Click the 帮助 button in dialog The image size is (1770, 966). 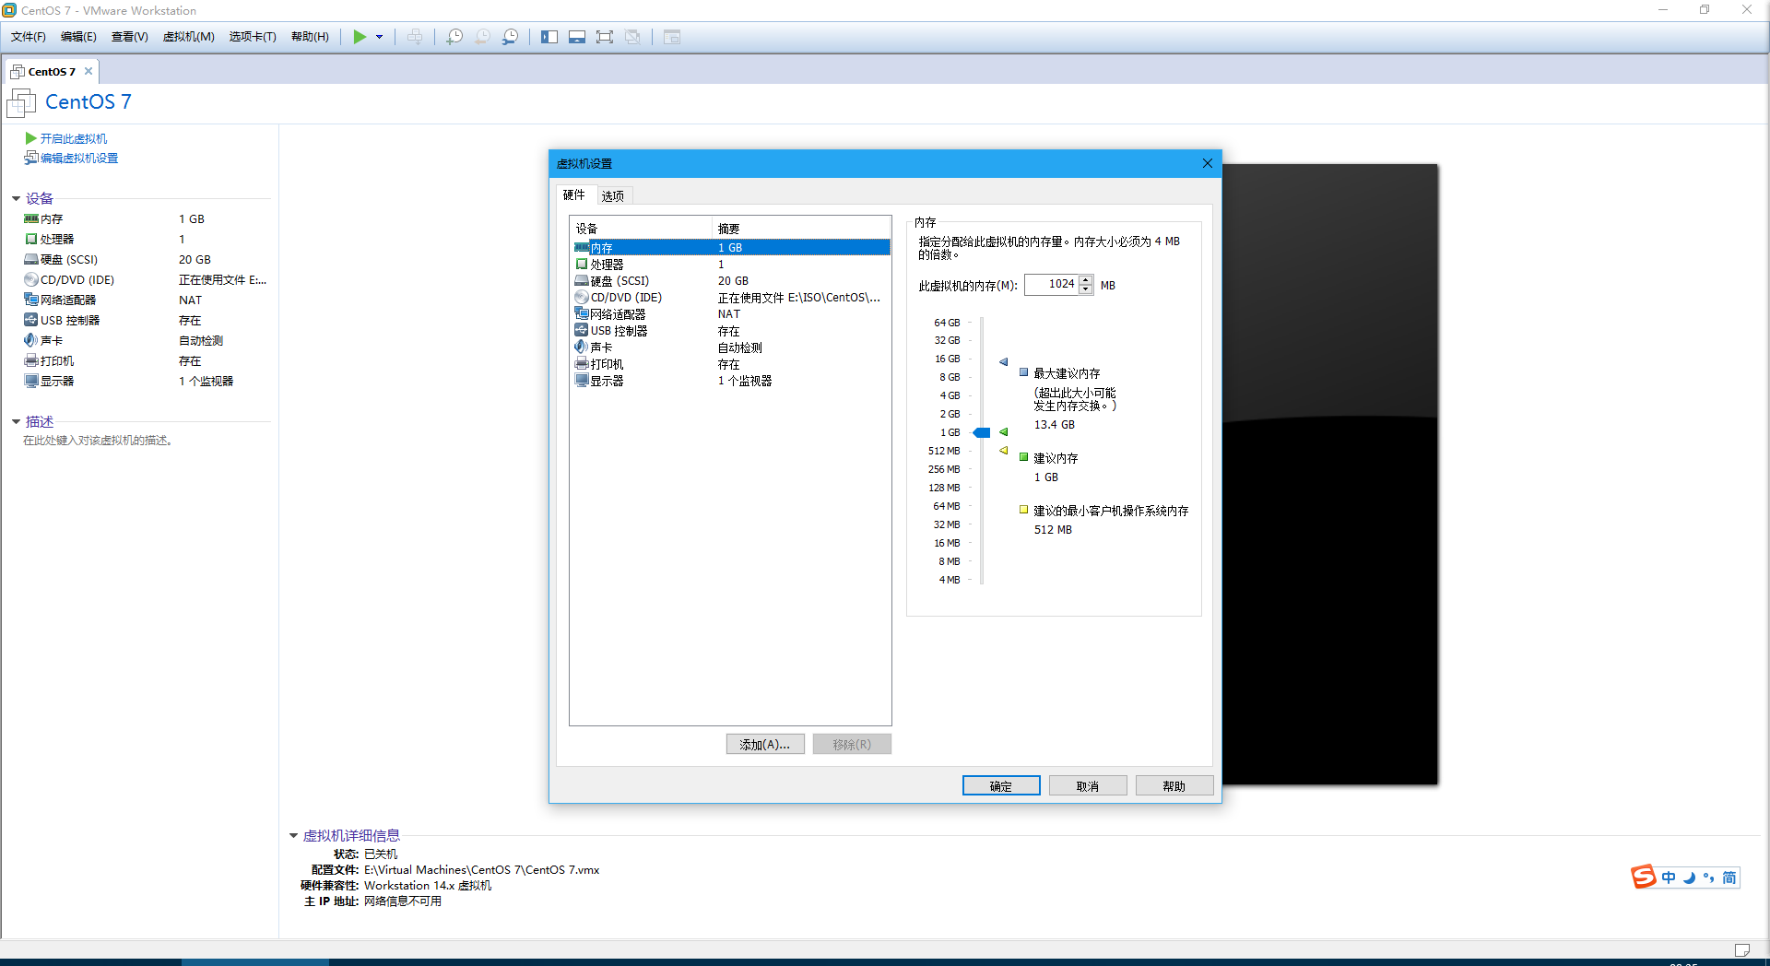[x=1174, y=785]
